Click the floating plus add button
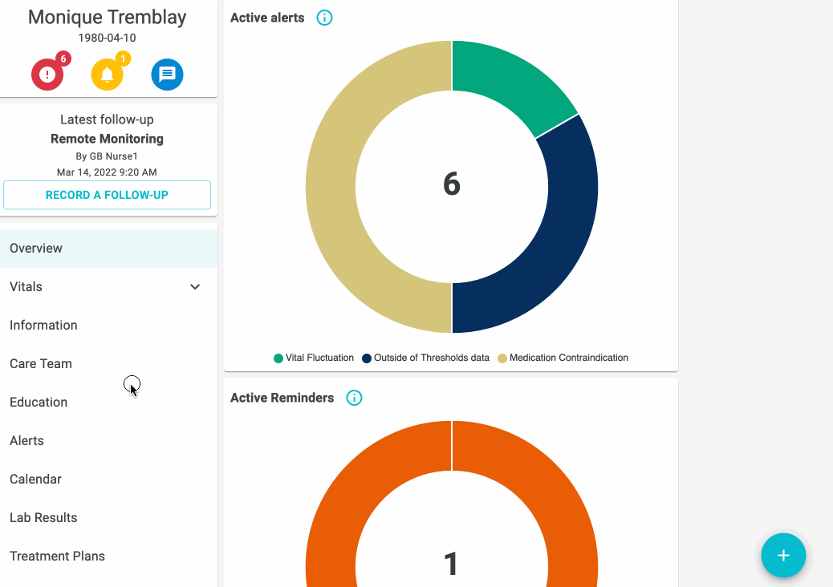 pos(783,555)
